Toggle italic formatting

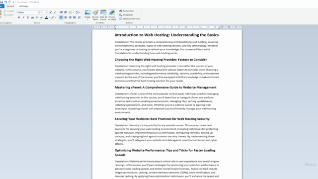23,18
